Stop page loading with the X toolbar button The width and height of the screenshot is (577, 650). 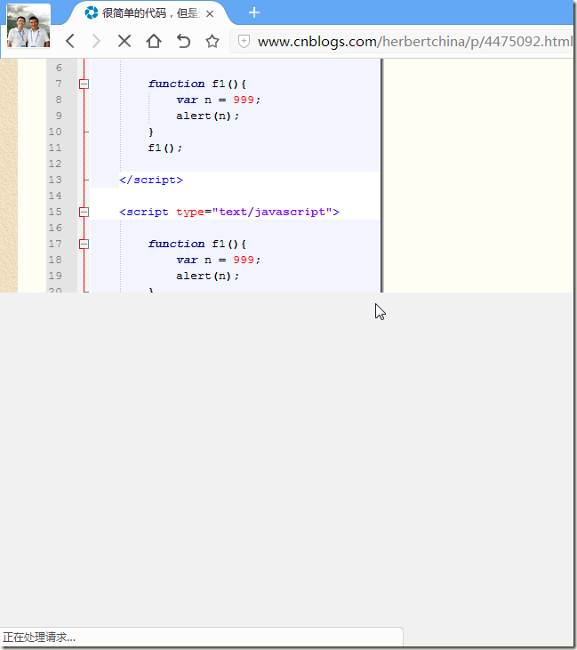point(124,41)
